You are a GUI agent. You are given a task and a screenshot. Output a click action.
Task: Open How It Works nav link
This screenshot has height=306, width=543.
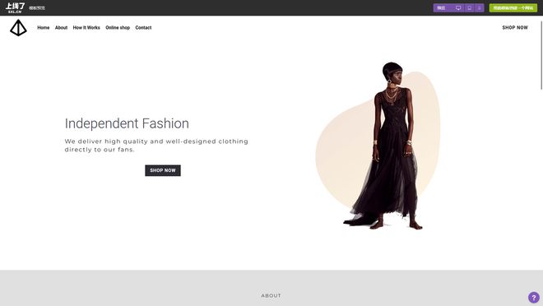click(x=86, y=28)
